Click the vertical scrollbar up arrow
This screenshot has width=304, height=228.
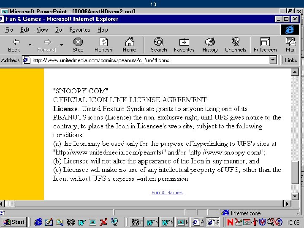point(295,72)
